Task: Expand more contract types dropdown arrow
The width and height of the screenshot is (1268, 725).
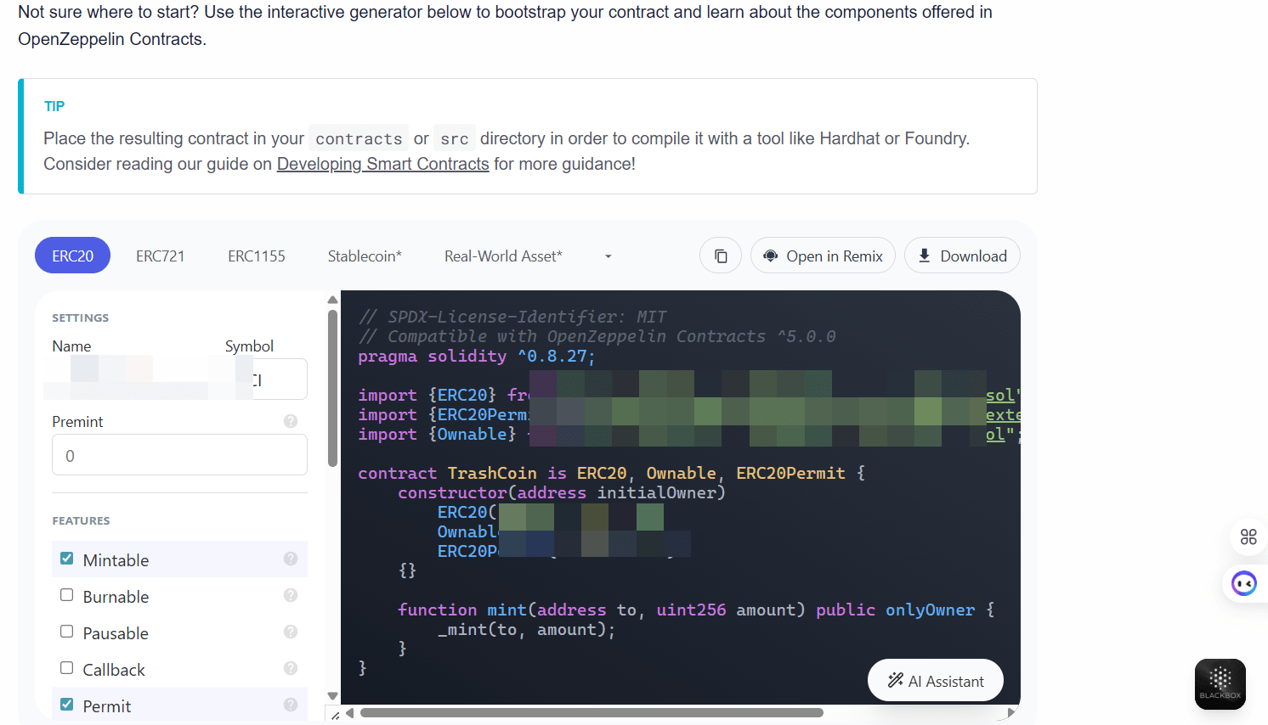Action: coord(608,256)
